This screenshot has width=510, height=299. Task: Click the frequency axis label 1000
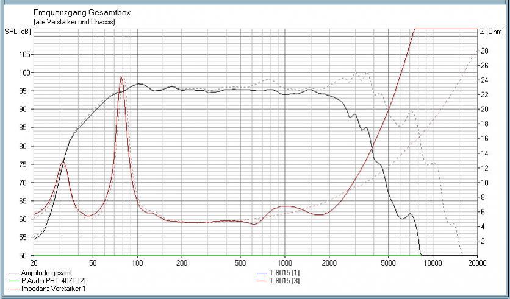click(x=285, y=263)
